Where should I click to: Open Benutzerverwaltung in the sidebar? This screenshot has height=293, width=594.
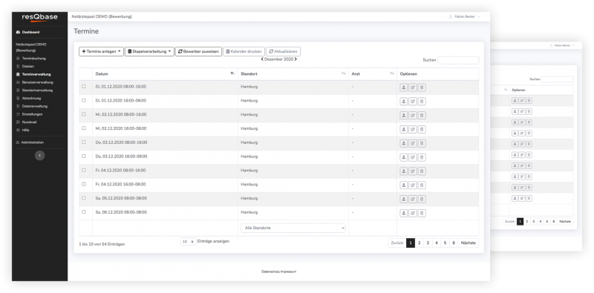pos(34,82)
